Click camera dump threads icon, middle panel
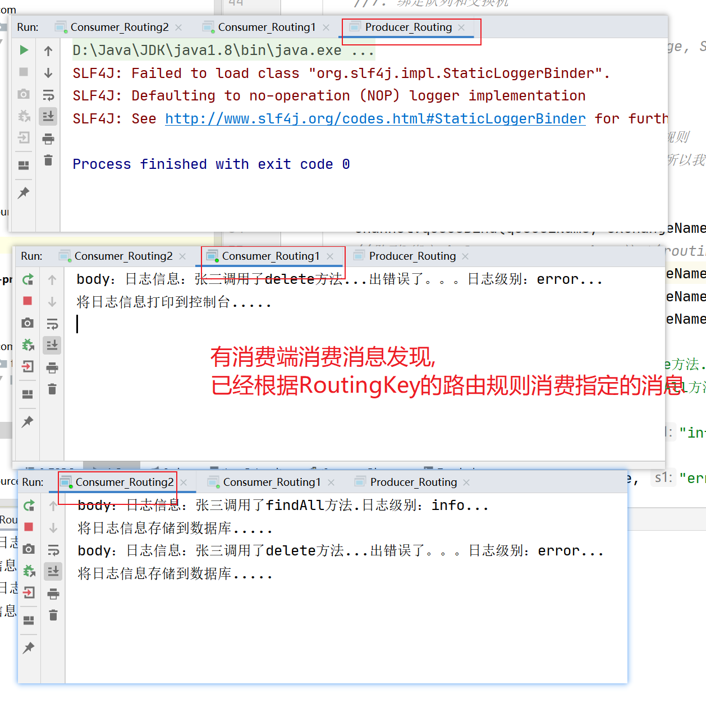The height and width of the screenshot is (717, 706). pos(27,323)
